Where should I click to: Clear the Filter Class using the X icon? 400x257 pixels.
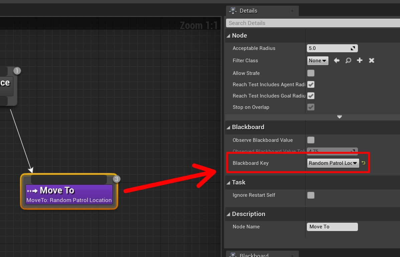(371, 61)
